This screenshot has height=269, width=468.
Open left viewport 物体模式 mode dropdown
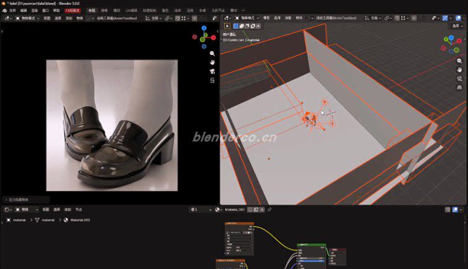(27, 18)
